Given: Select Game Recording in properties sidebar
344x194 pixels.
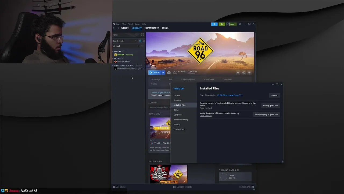Looking at the screenshot, I should coord(184,120).
